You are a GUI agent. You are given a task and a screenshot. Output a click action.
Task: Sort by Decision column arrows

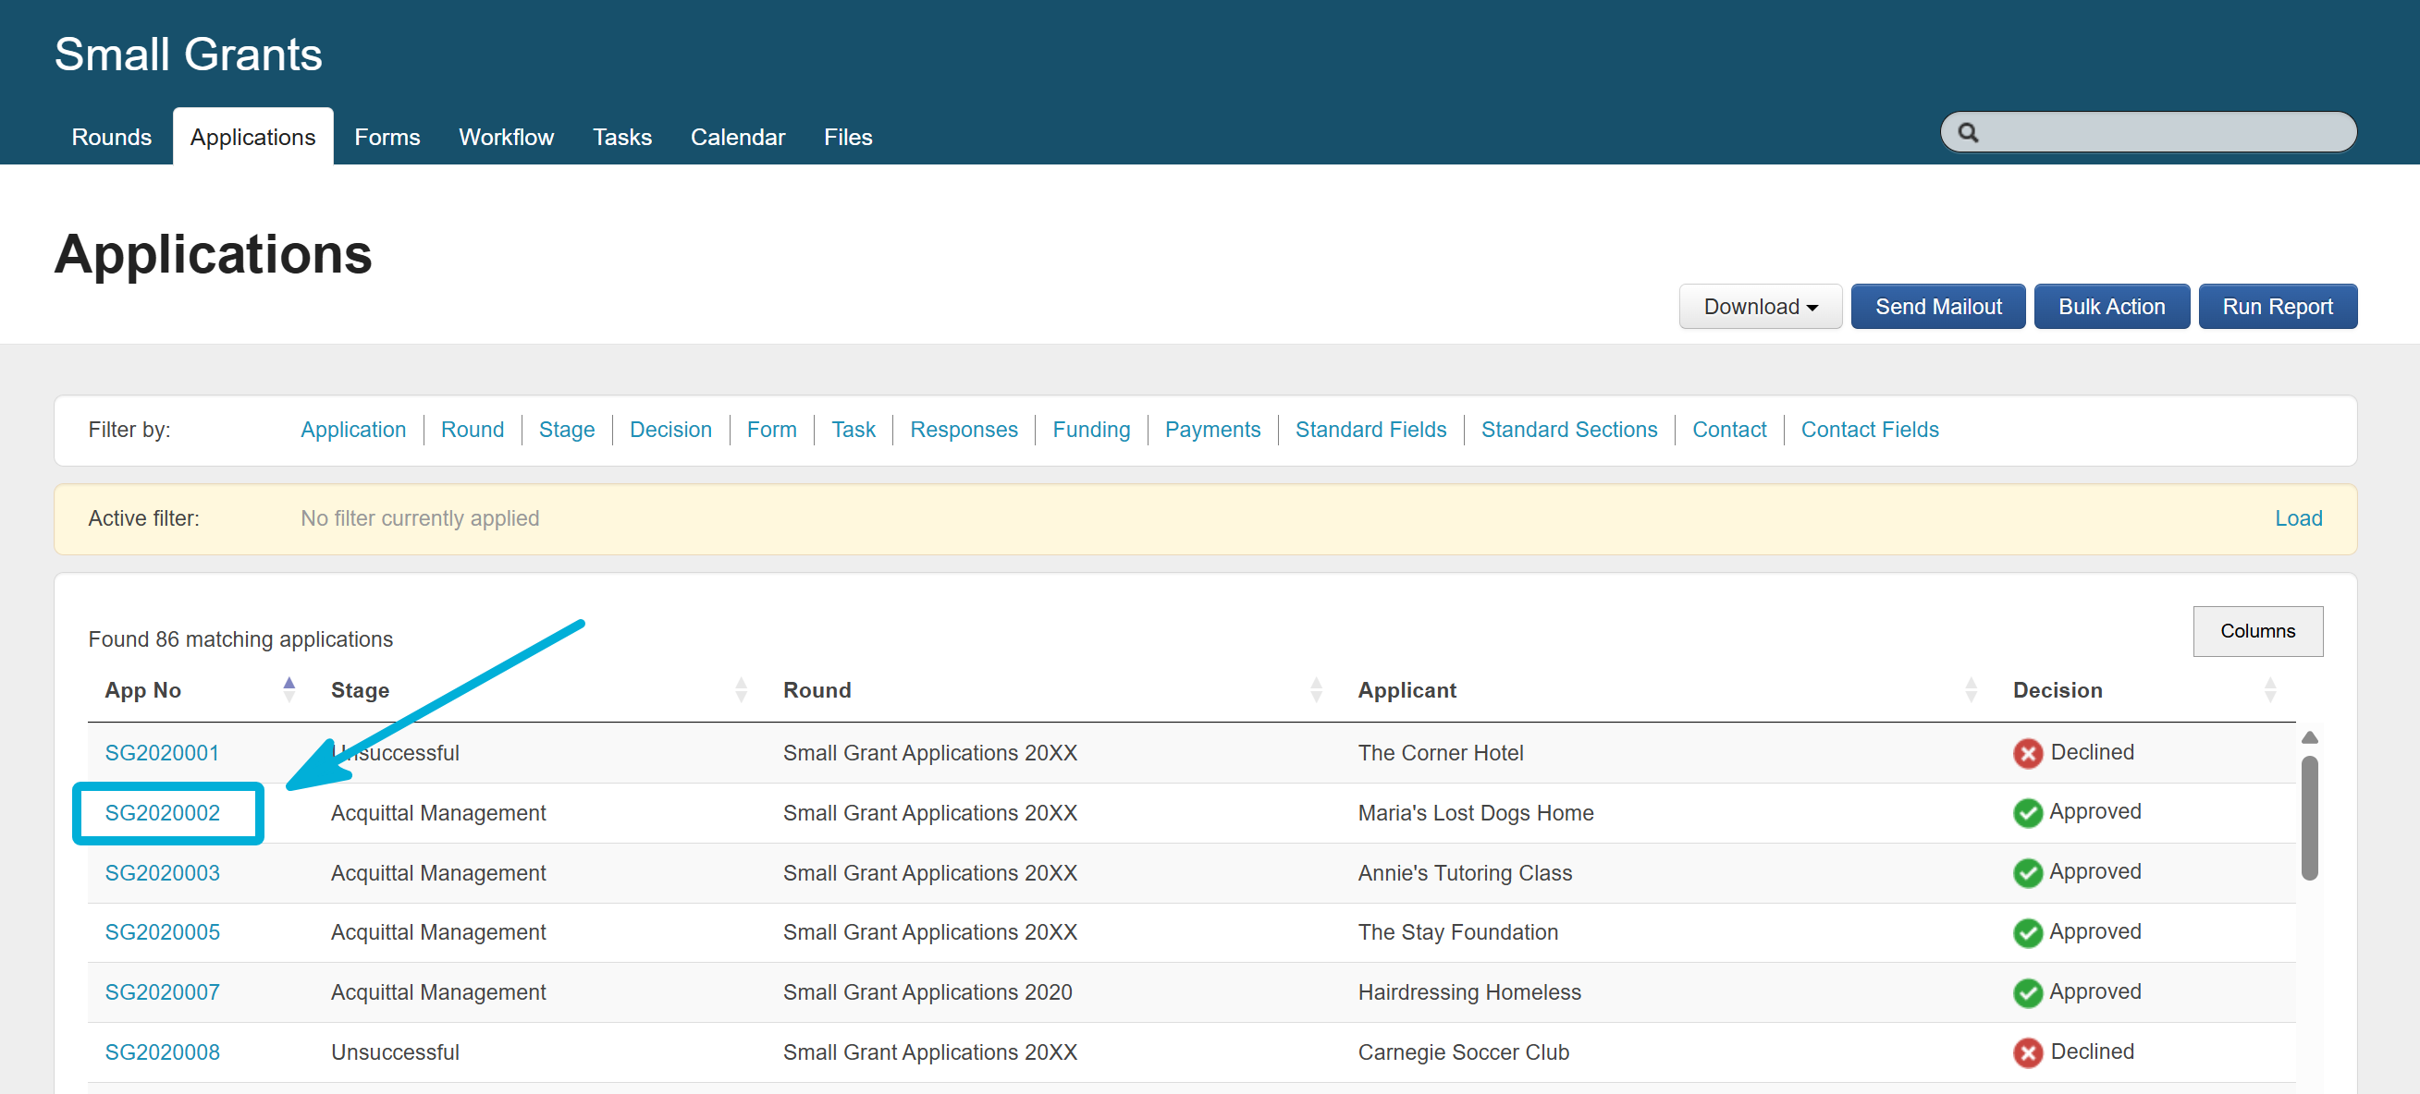[x=2269, y=690]
